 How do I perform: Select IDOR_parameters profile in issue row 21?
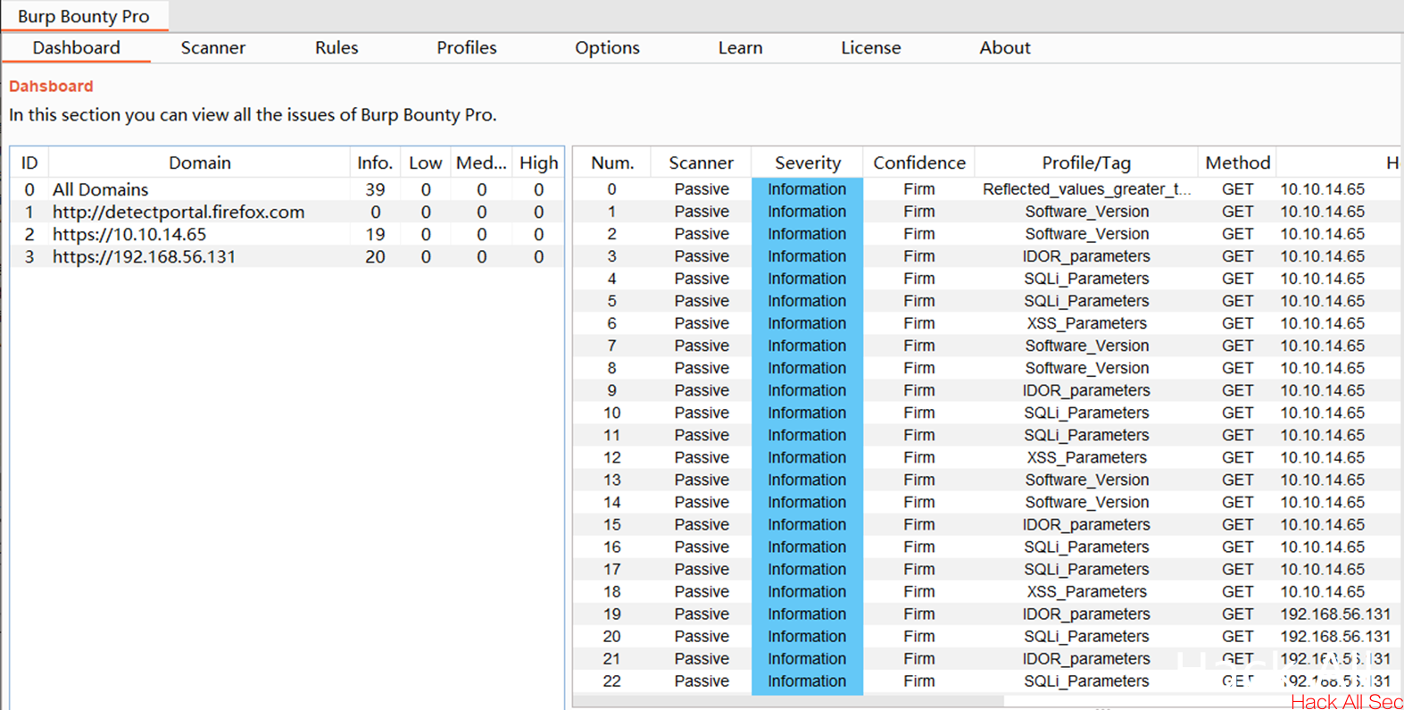[1086, 658]
